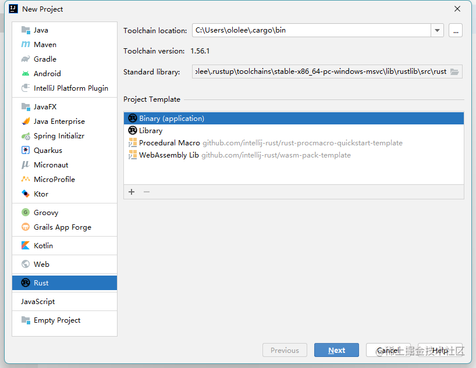Choose the Library project template
The width and height of the screenshot is (476, 368).
coord(151,131)
